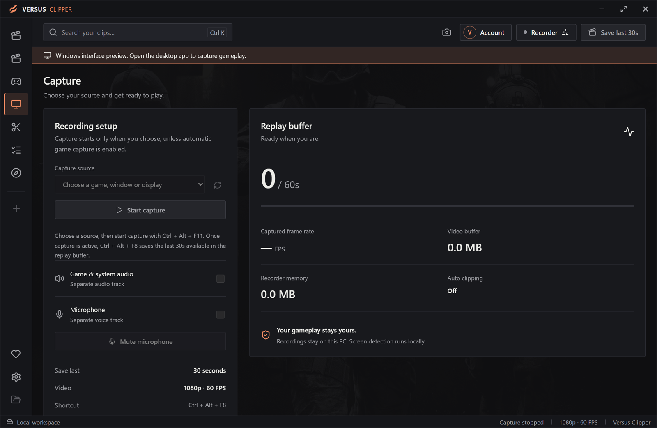Click the Save last 30s button
Screen dimensions: 657x428
613,32
